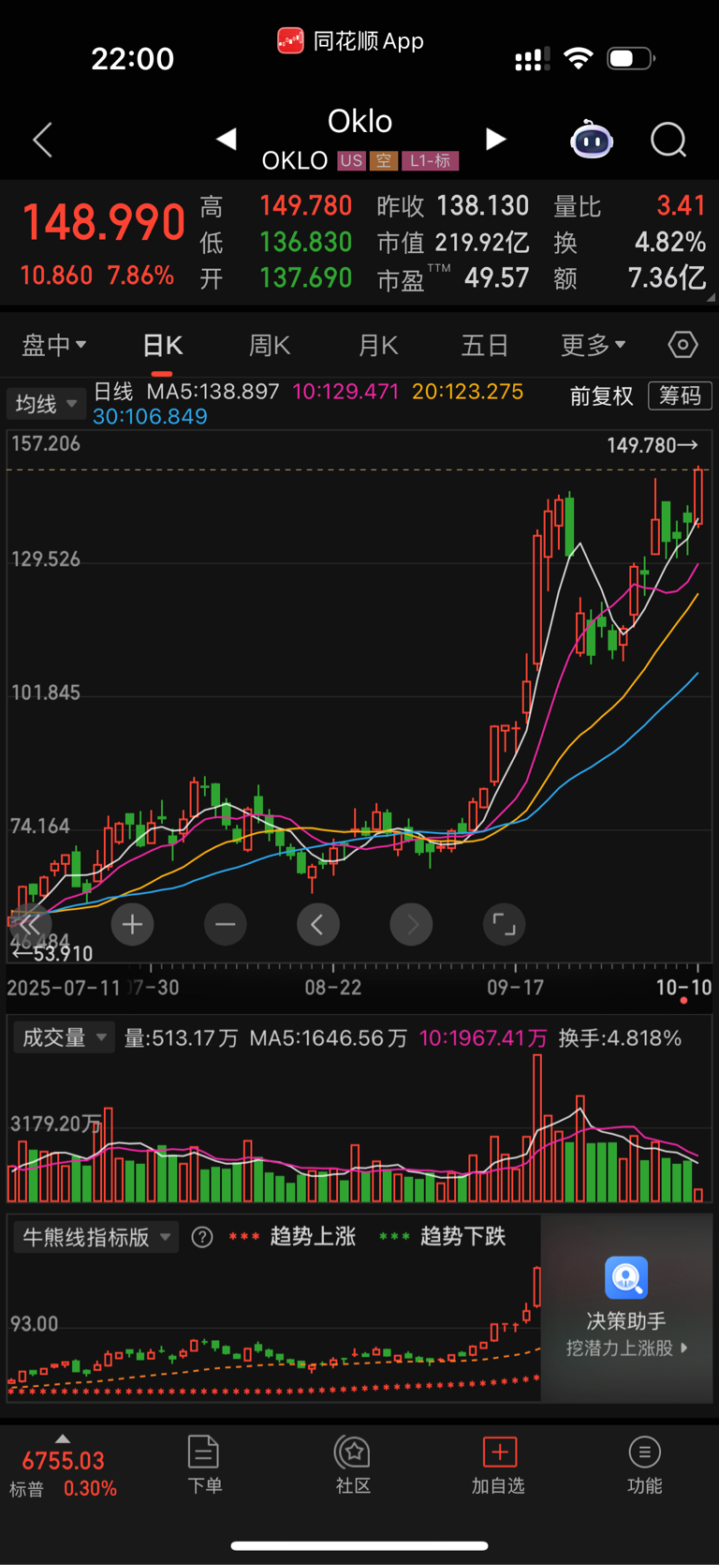Tap the 前复权 adjustment button
Image resolution: width=719 pixels, height=1565 pixels.
601,396
